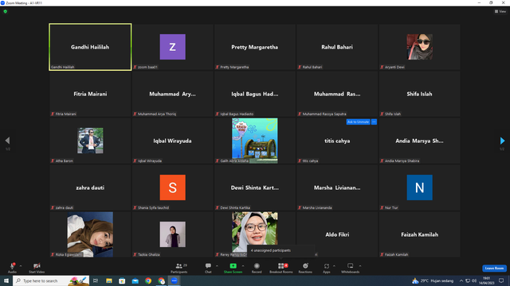The height and width of the screenshot is (286, 510).
Task: Expand audio options arrow next to Audio
Action: coord(21,266)
